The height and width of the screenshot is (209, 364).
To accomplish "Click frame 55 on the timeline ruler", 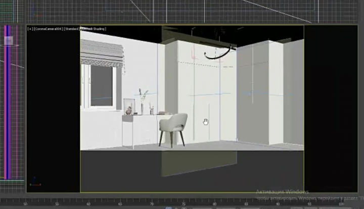I will pos(57,204).
